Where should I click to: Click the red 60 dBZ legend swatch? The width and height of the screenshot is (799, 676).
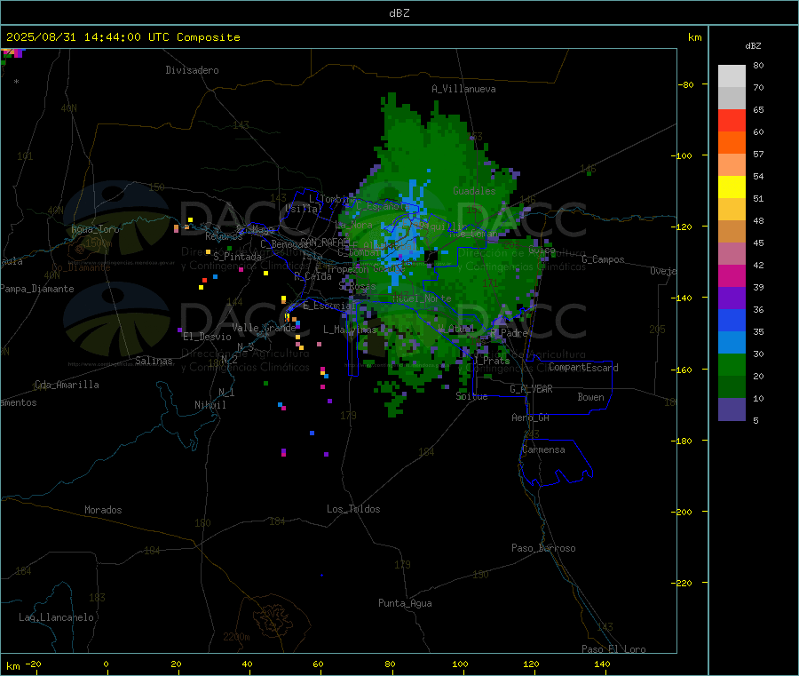[x=732, y=120]
